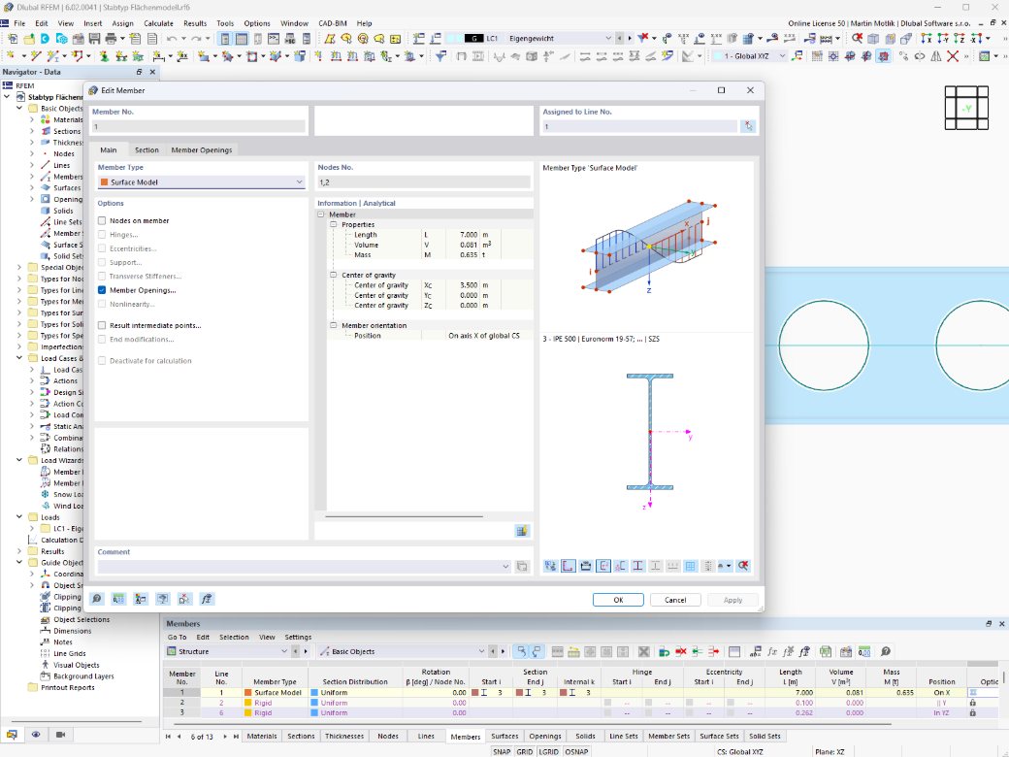Screen dimensions: 1009x757
Task: Toggle the End modifications checkbox
Action: click(102, 340)
